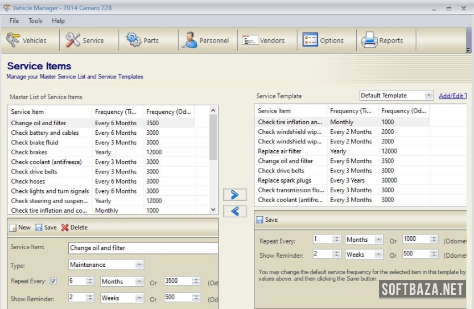This screenshot has height=309, width=474.
Task: Open the Tools menu
Action: click(x=35, y=20)
